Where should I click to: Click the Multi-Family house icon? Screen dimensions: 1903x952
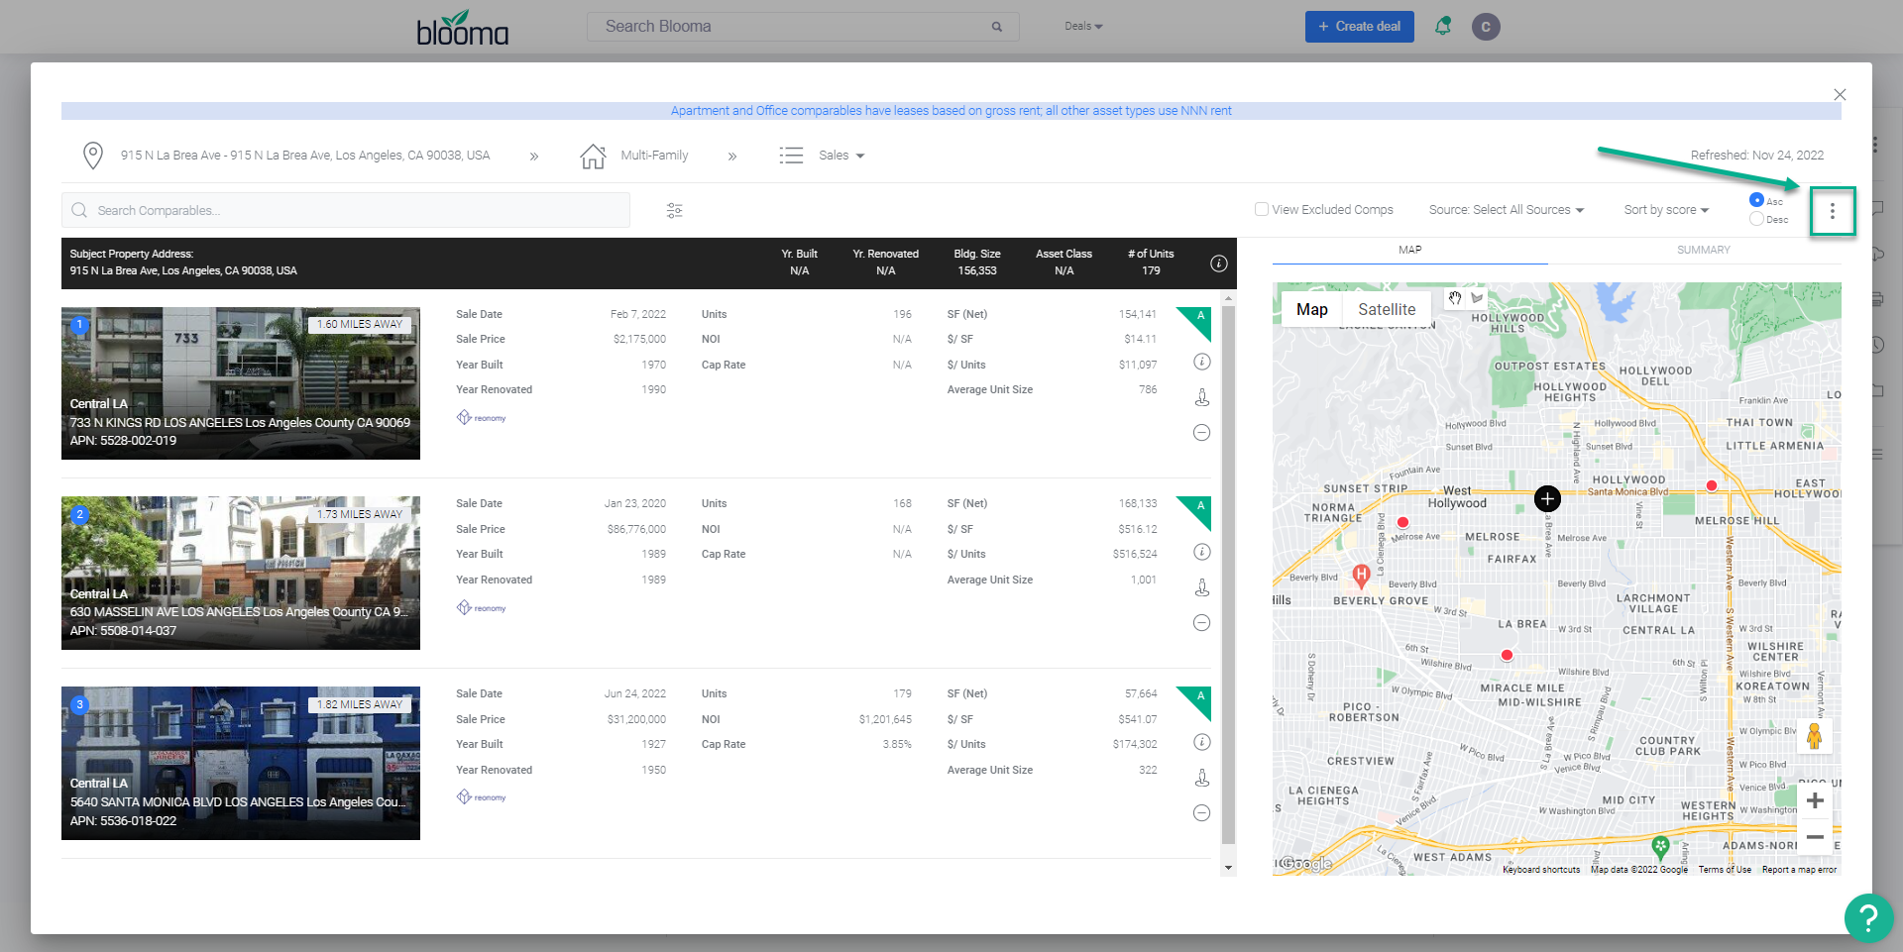pyautogui.click(x=593, y=156)
